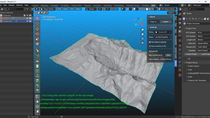Open the Material properties tab icon
This screenshot has height=118, width=210.
coord(180,70)
